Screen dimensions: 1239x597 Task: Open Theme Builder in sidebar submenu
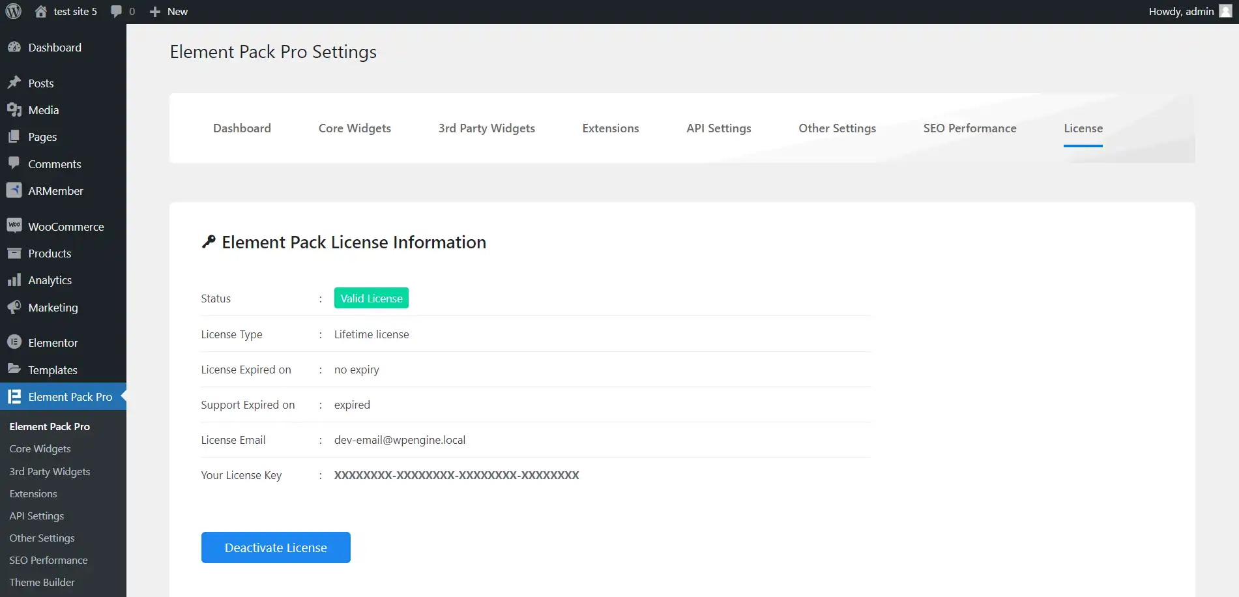[42, 582]
